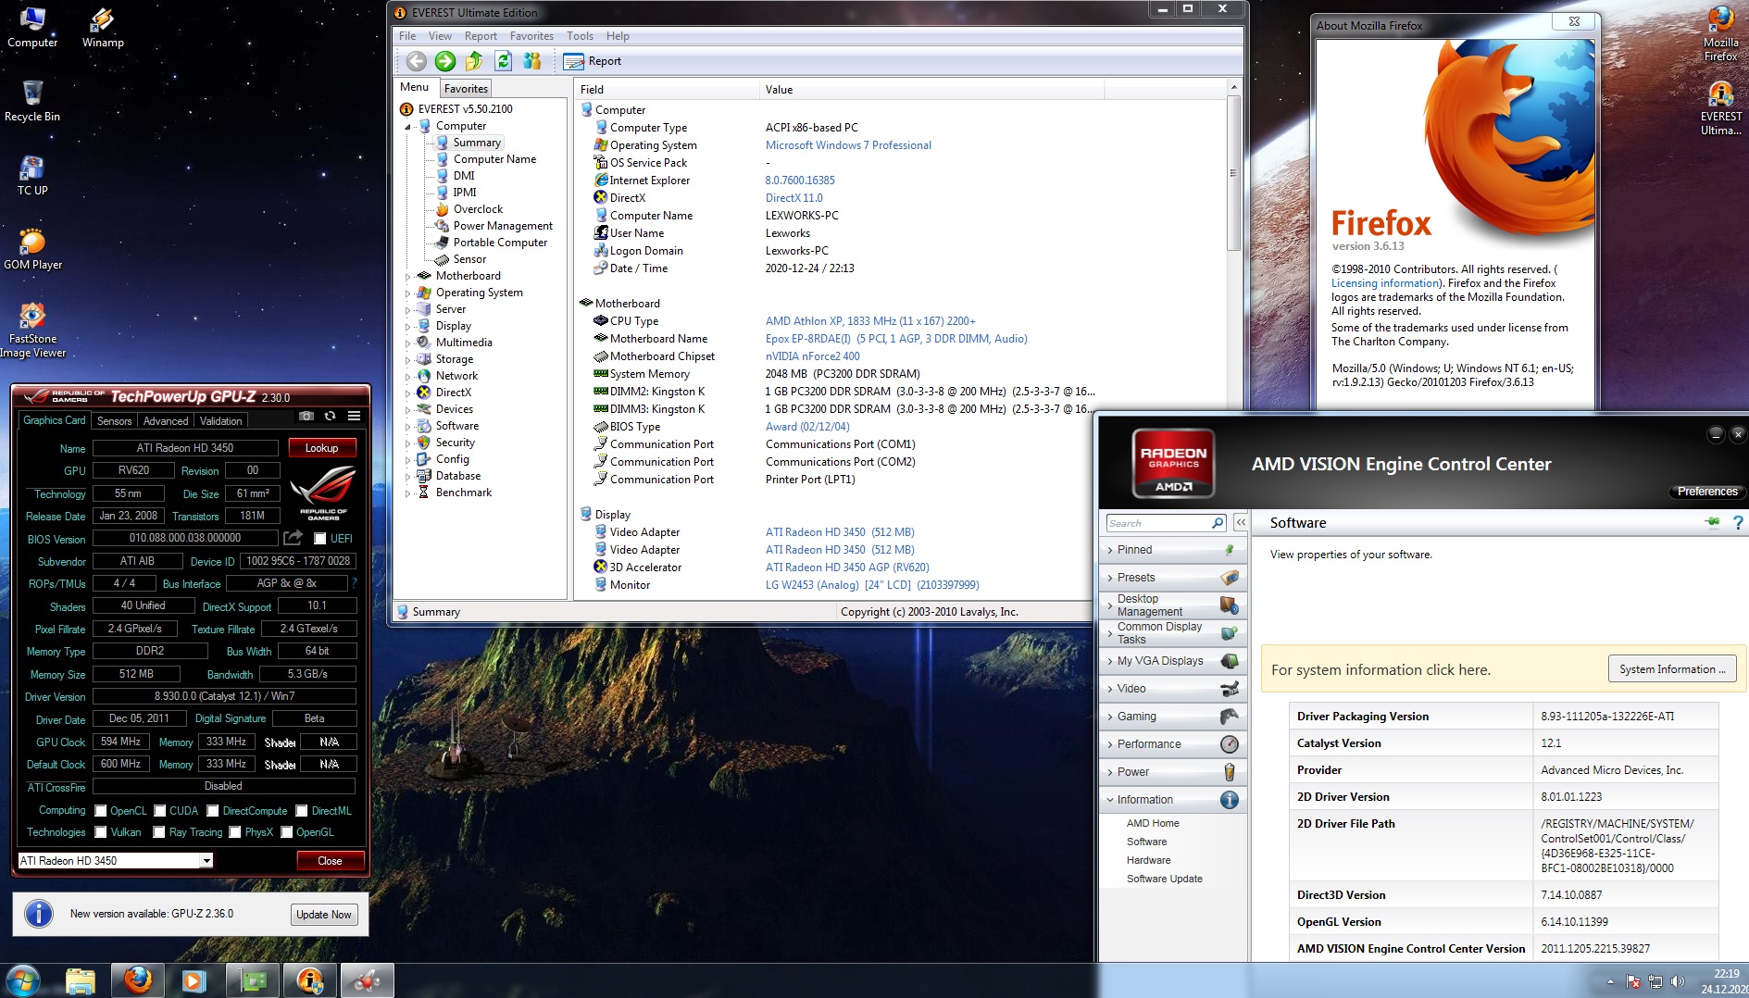Screen dimensions: 1749x998
Task: Click GPU-Z refresh icon
Action: tap(330, 417)
